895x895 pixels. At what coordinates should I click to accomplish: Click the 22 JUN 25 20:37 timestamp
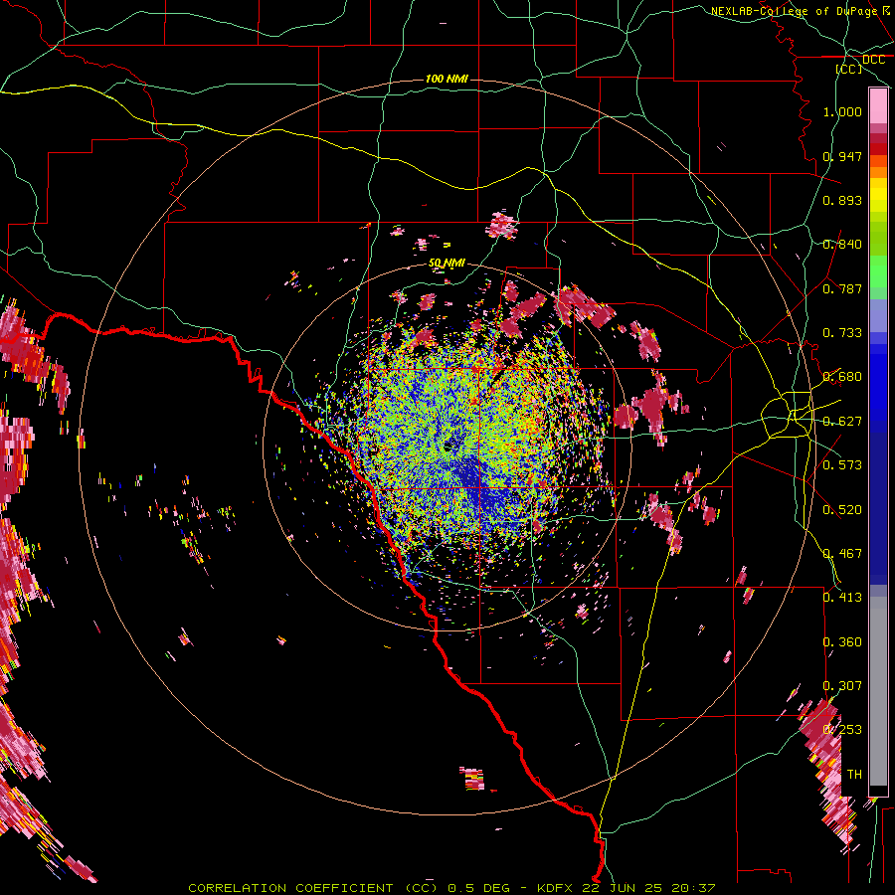(x=648, y=888)
